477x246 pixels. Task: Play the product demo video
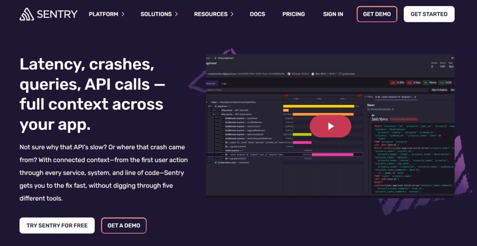[330, 126]
